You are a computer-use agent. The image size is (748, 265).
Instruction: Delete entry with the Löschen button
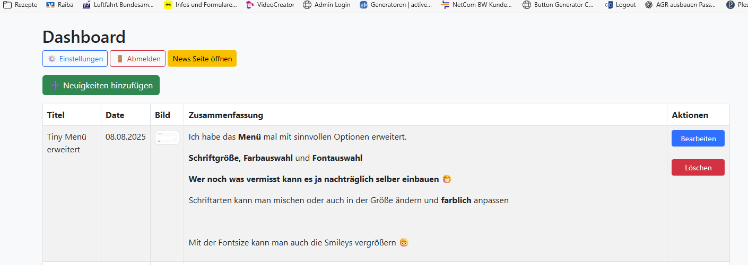698,168
